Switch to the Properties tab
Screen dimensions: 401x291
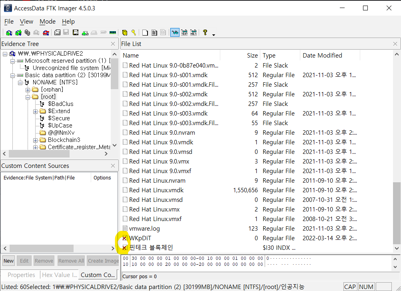tap(21, 275)
